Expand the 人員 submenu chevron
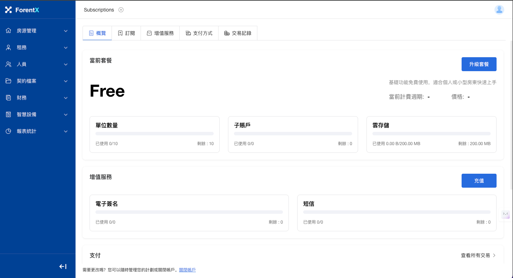 (x=66, y=65)
